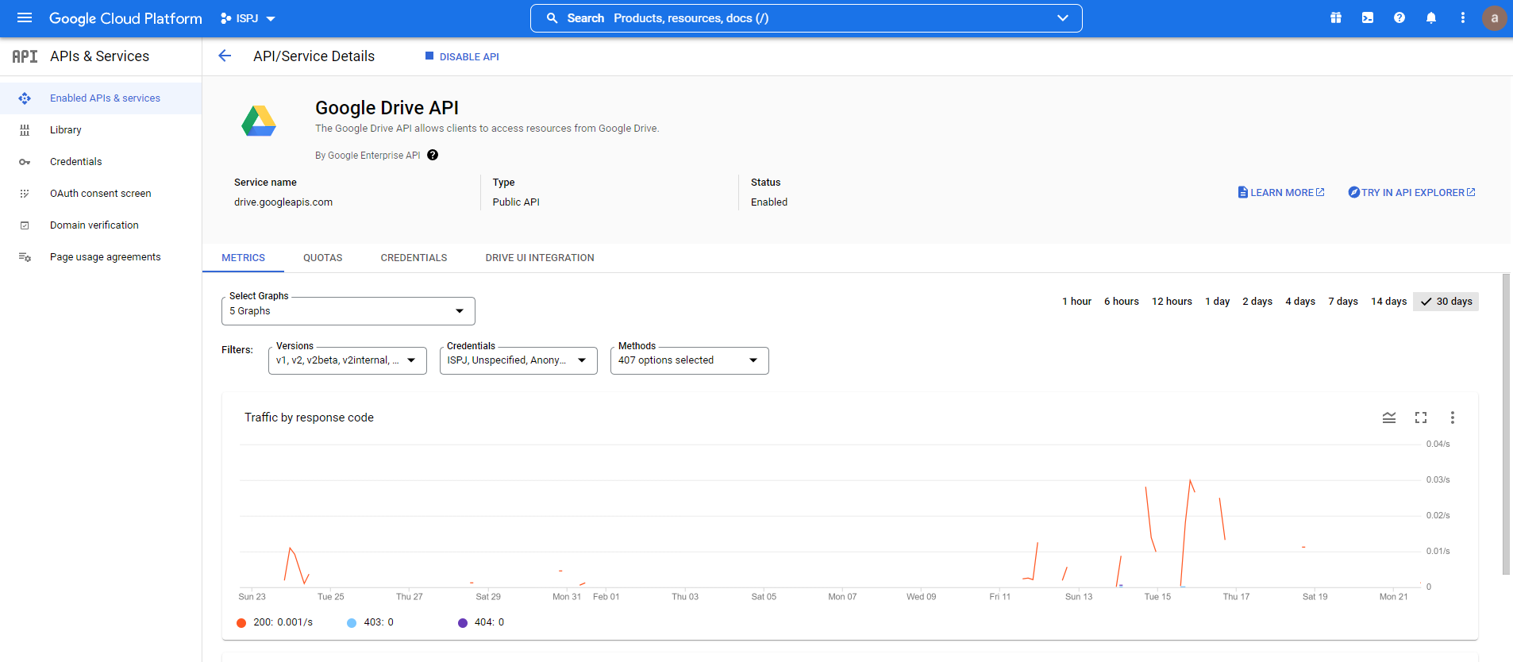This screenshot has height=662, width=1513.
Task: Select the 30 days time range
Action: click(x=1446, y=302)
